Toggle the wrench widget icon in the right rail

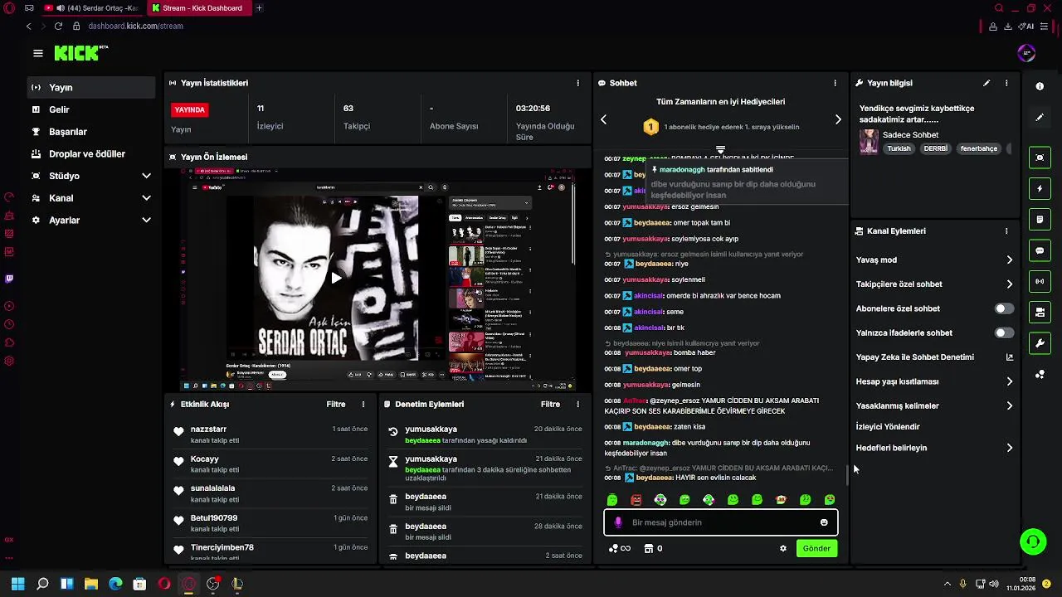coord(1040,343)
